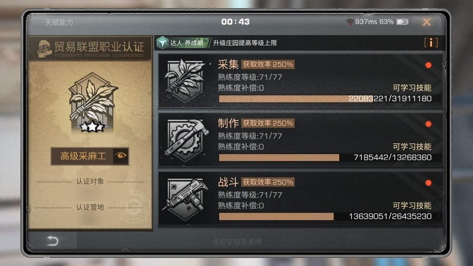
Task: Click the red dot on 制作 row
Action: (428, 124)
